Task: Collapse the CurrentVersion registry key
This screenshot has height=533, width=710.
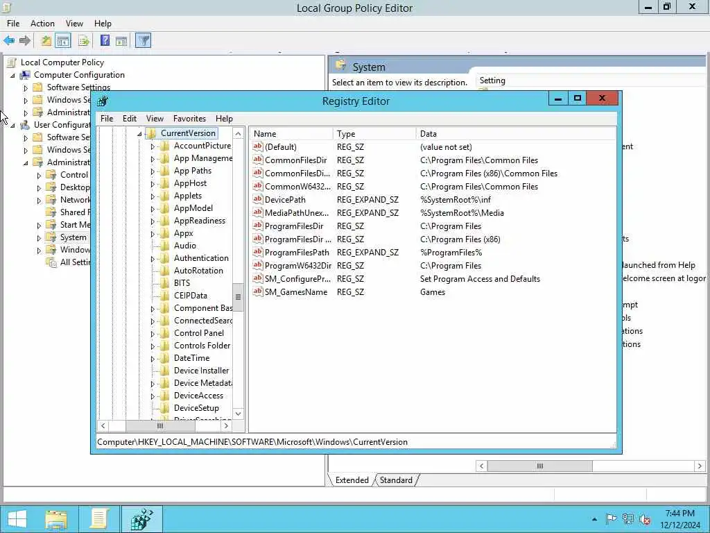Action: click(x=139, y=134)
